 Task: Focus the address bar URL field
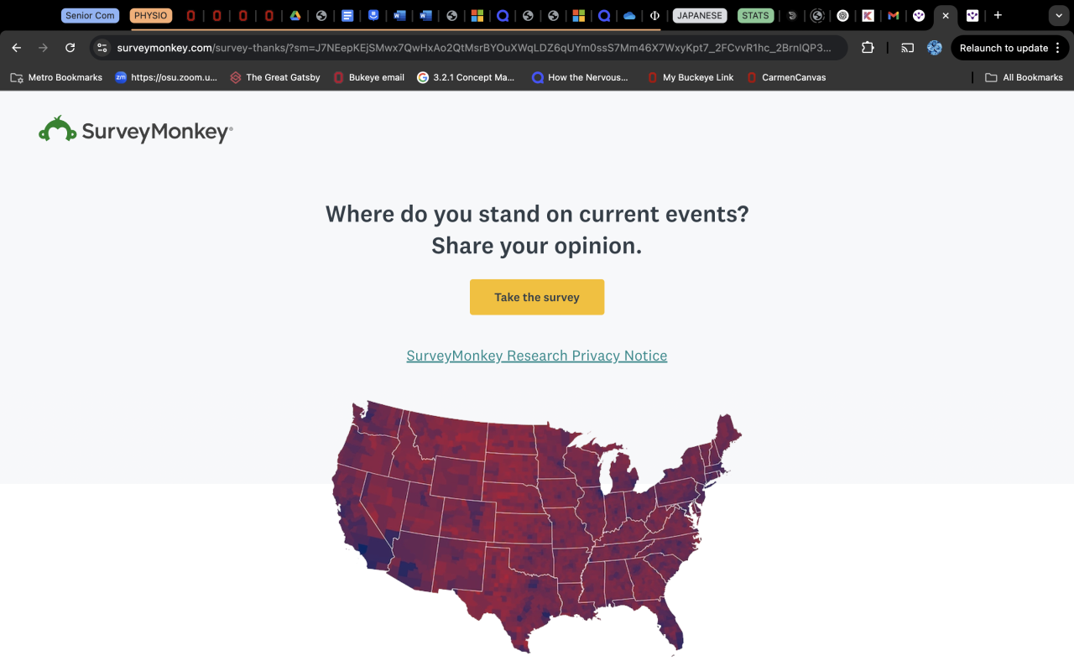[474, 48]
